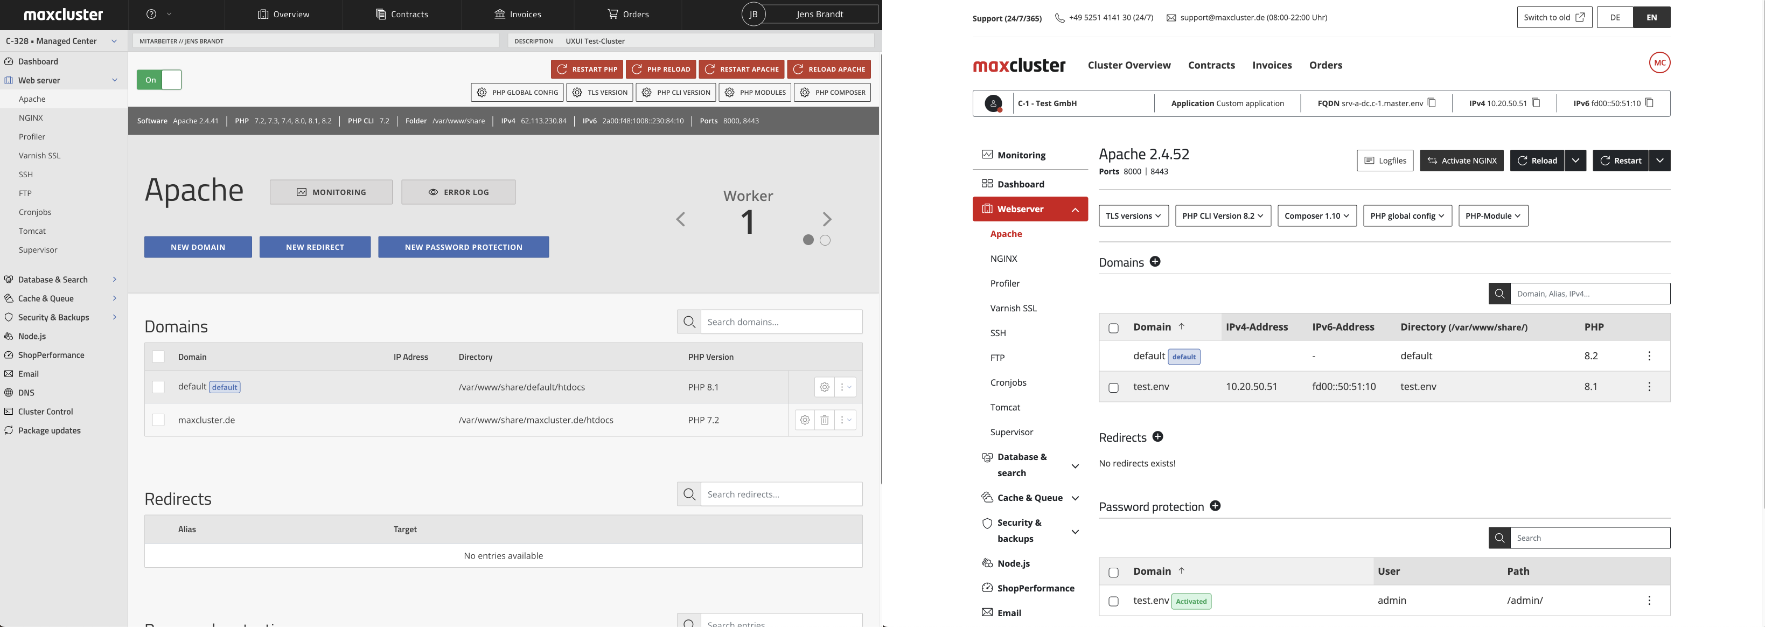Open the PHP-Module dropdown

coord(1493,216)
